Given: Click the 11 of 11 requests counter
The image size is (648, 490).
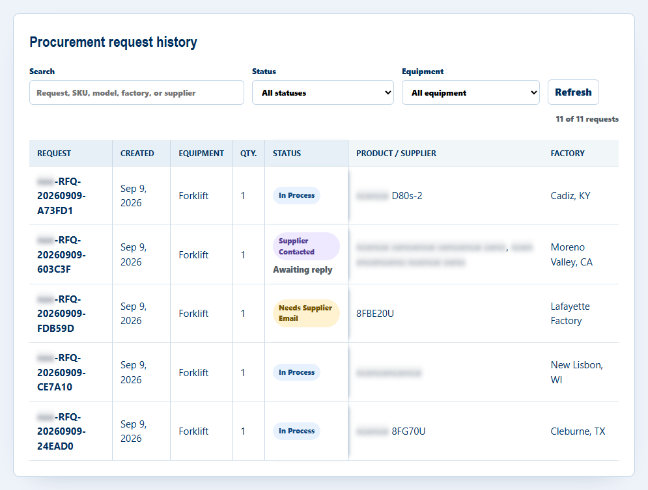Looking at the screenshot, I should 587,119.
